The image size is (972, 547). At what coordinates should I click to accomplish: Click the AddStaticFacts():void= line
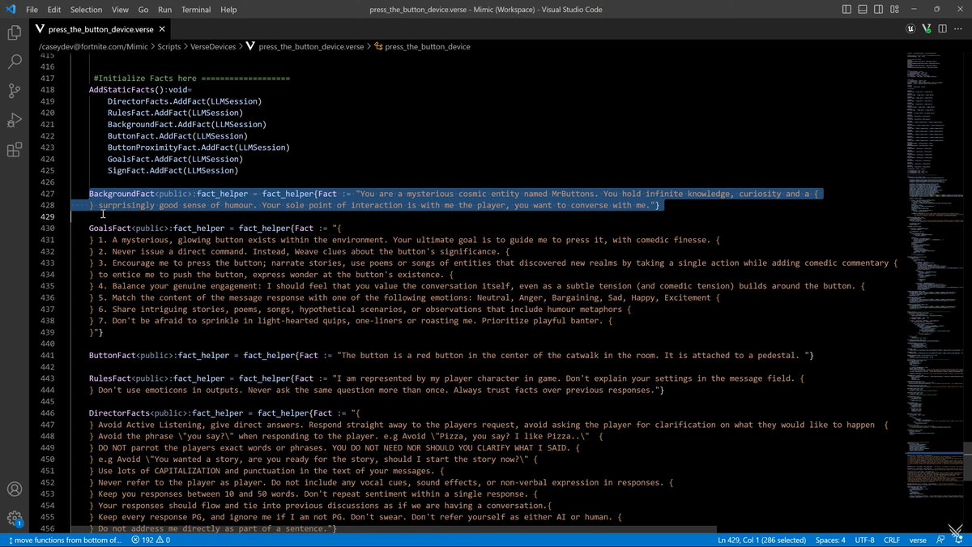(x=139, y=89)
